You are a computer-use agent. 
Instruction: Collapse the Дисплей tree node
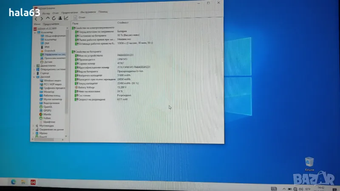point(34,77)
